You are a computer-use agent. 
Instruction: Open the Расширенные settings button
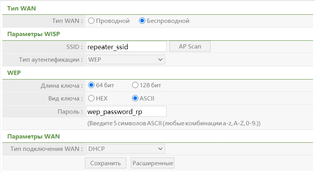(153, 163)
